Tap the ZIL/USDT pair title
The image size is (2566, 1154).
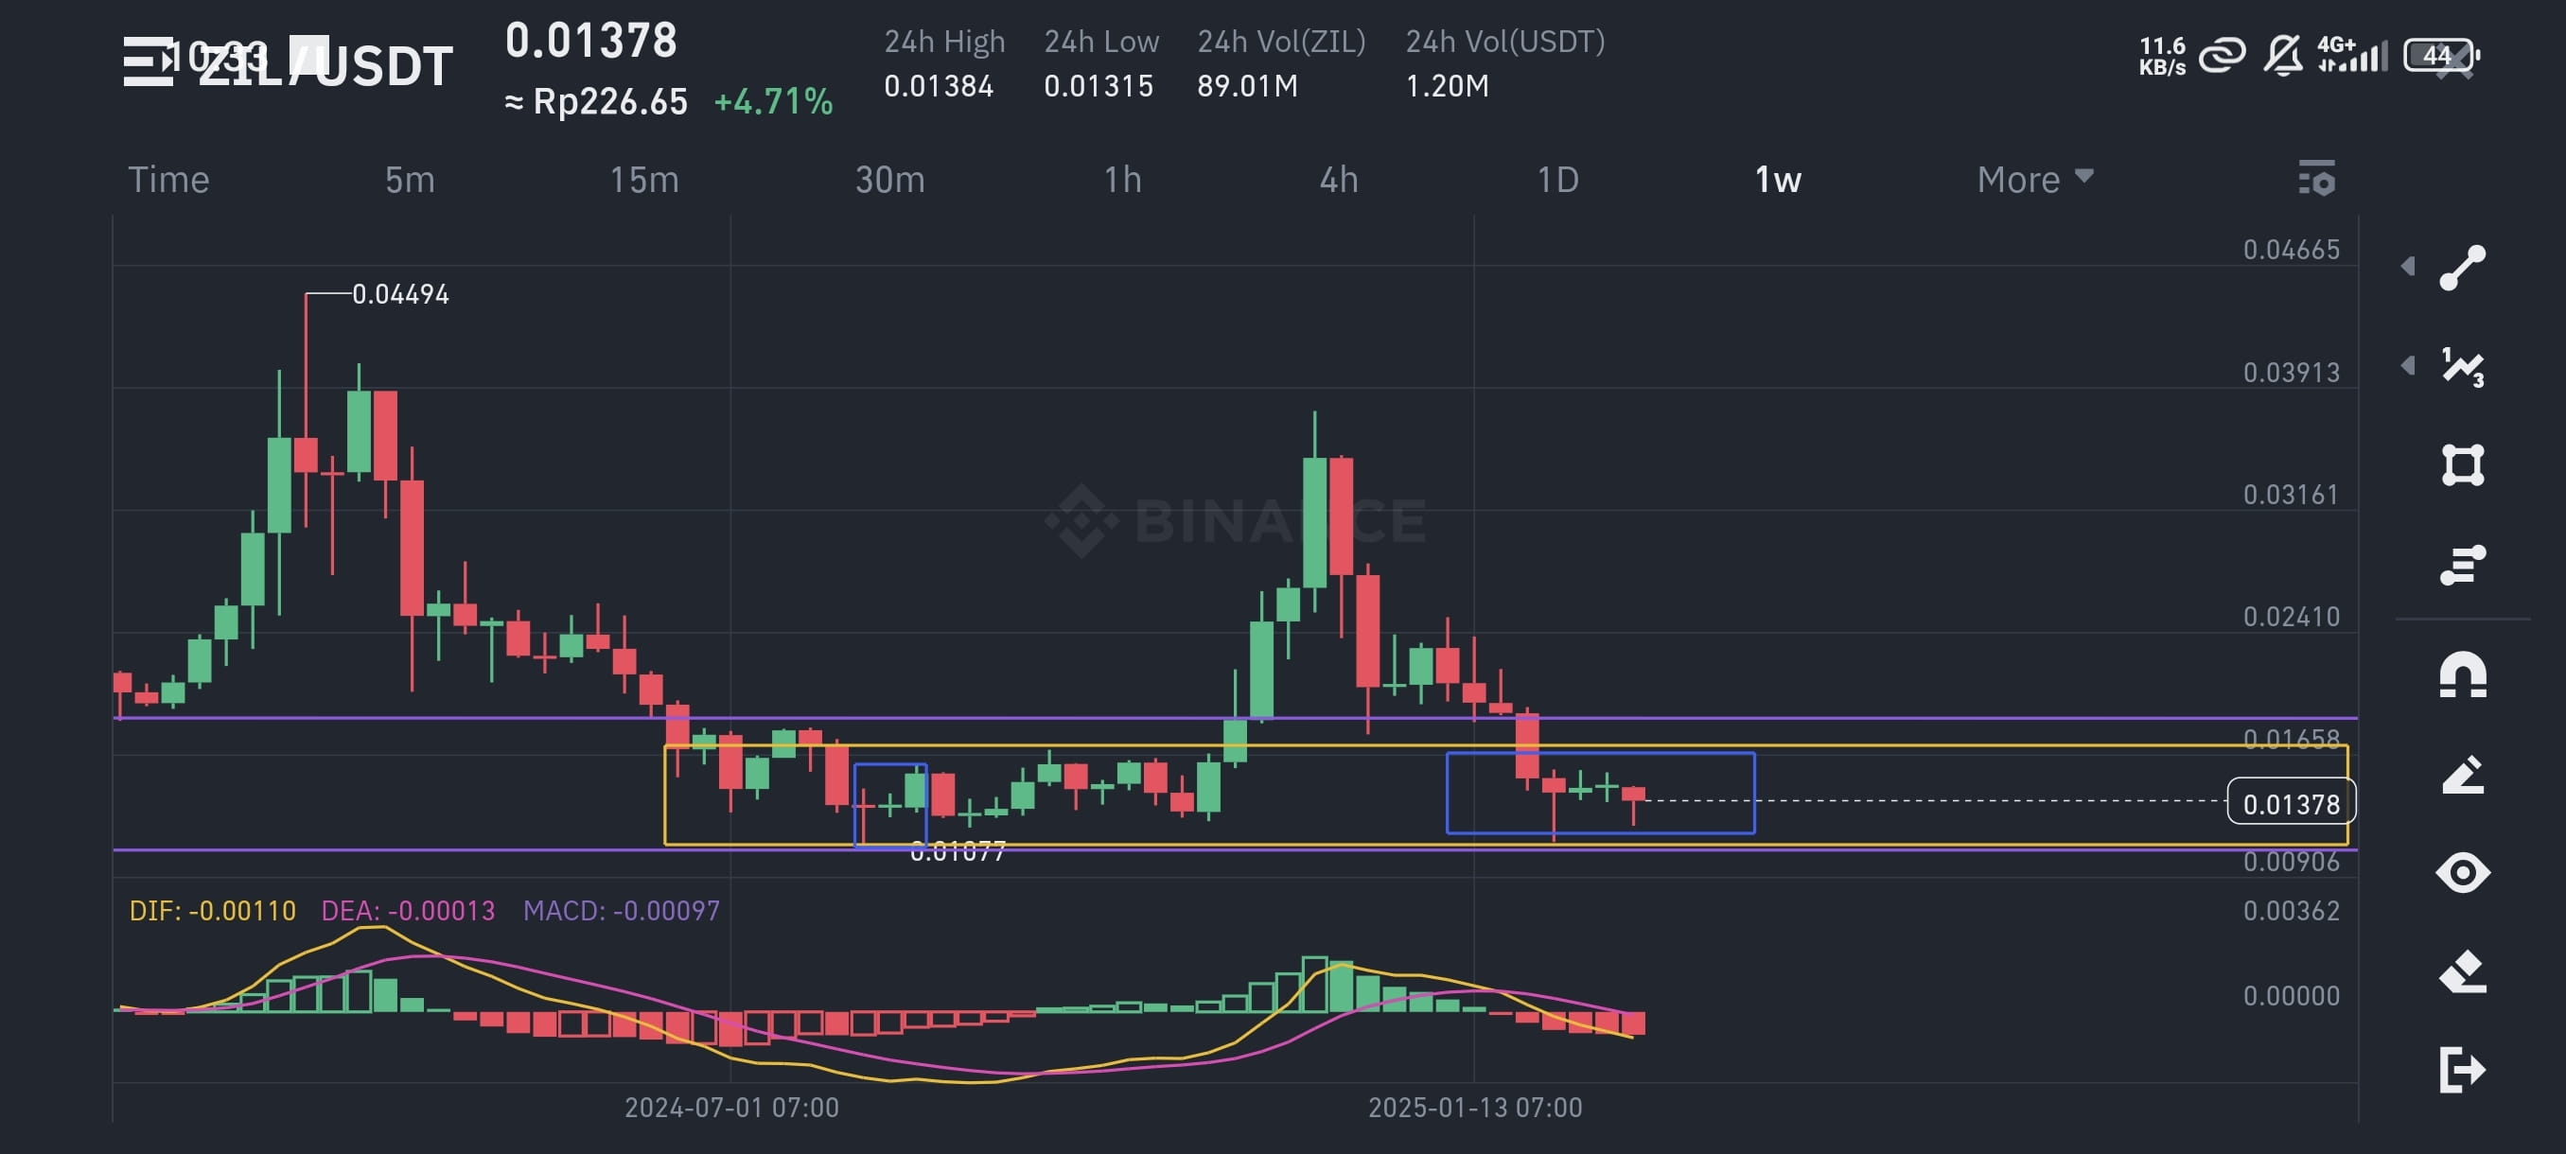pyautogui.click(x=325, y=65)
